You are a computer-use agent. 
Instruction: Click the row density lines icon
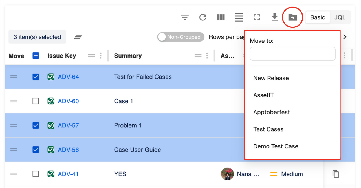pos(239,17)
